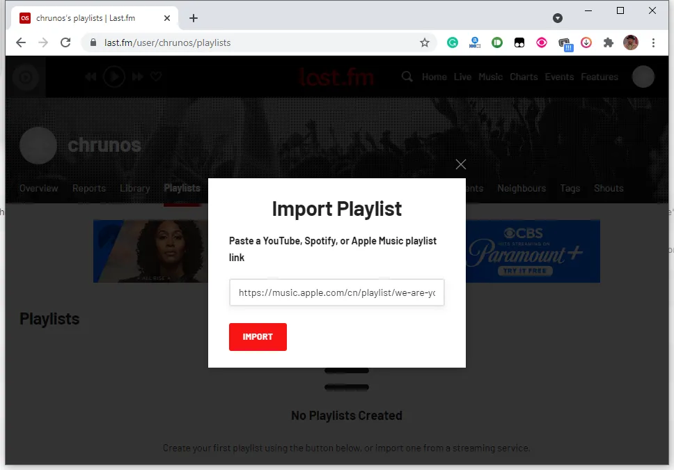Open the Features navigation link
674x470 pixels.
(x=599, y=77)
